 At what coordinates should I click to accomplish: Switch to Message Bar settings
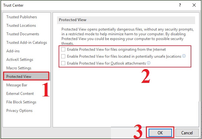click(17, 85)
